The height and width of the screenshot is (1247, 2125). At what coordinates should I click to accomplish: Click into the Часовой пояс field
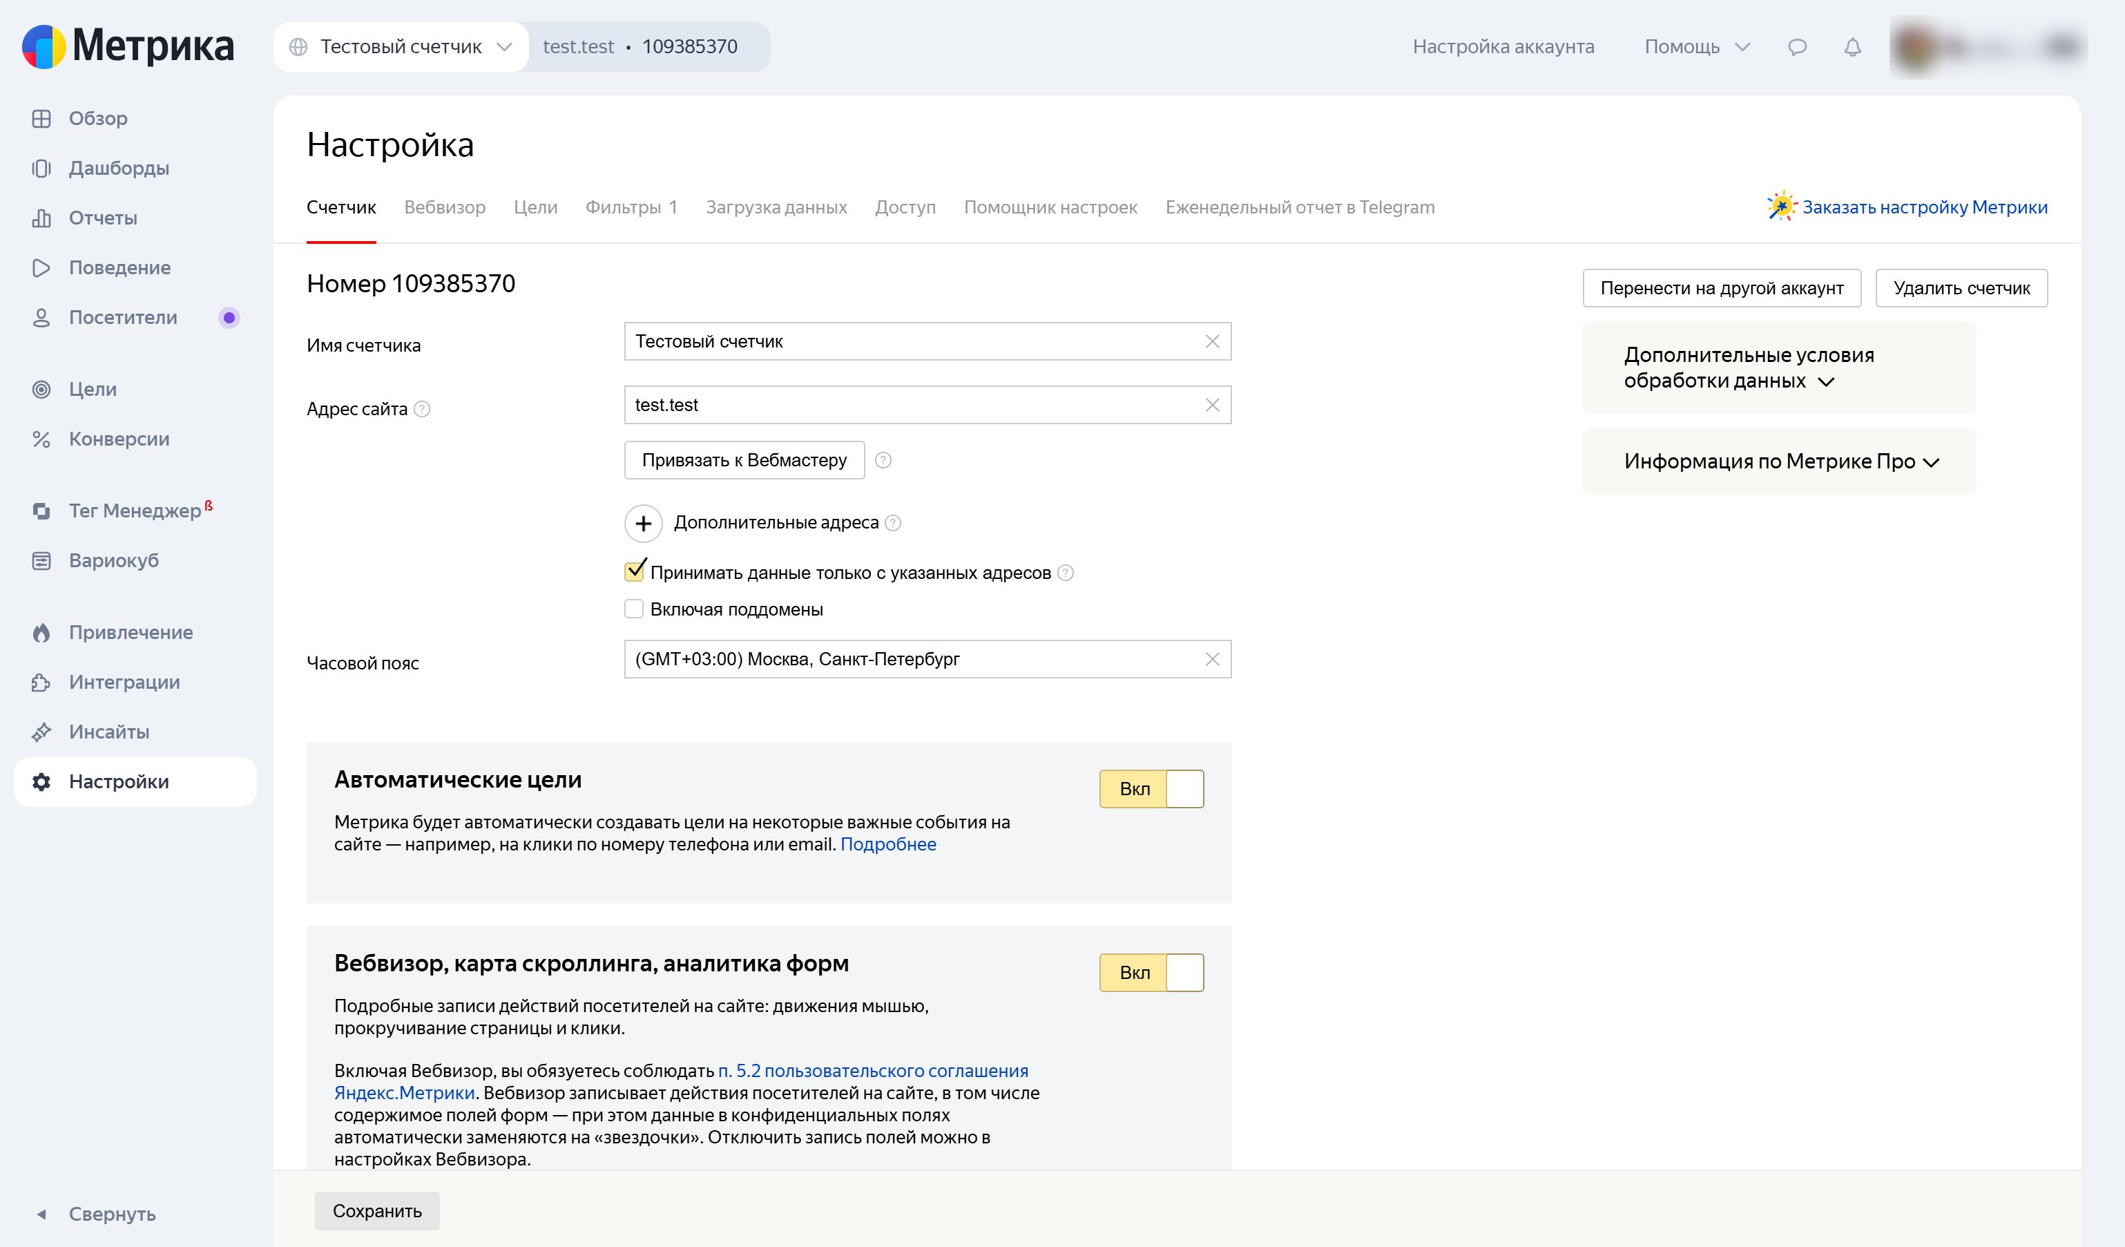pos(927,659)
